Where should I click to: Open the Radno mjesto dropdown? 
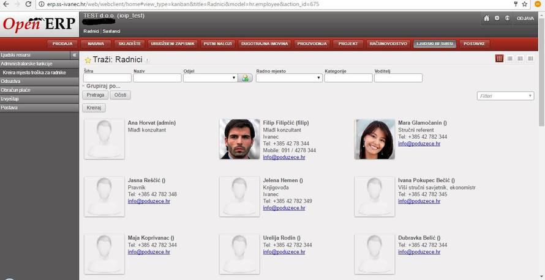pos(288,78)
